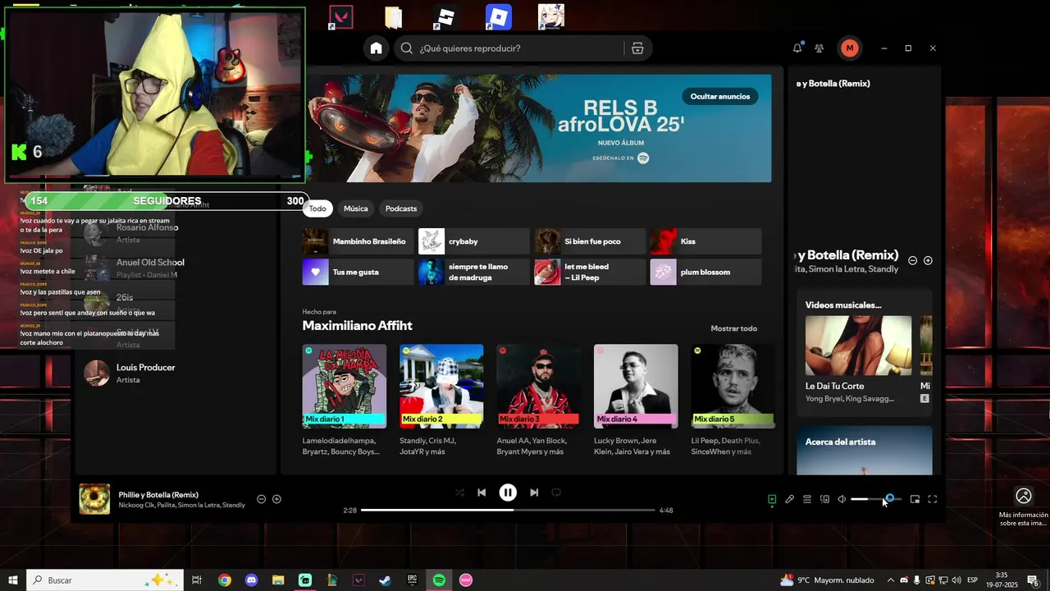
Task: Click the "Maximiliano Affiht" heading link
Action: pyautogui.click(x=357, y=326)
